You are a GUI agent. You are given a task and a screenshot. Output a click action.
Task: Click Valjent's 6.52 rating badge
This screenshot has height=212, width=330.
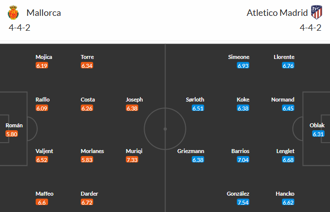click(x=42, y=160)
